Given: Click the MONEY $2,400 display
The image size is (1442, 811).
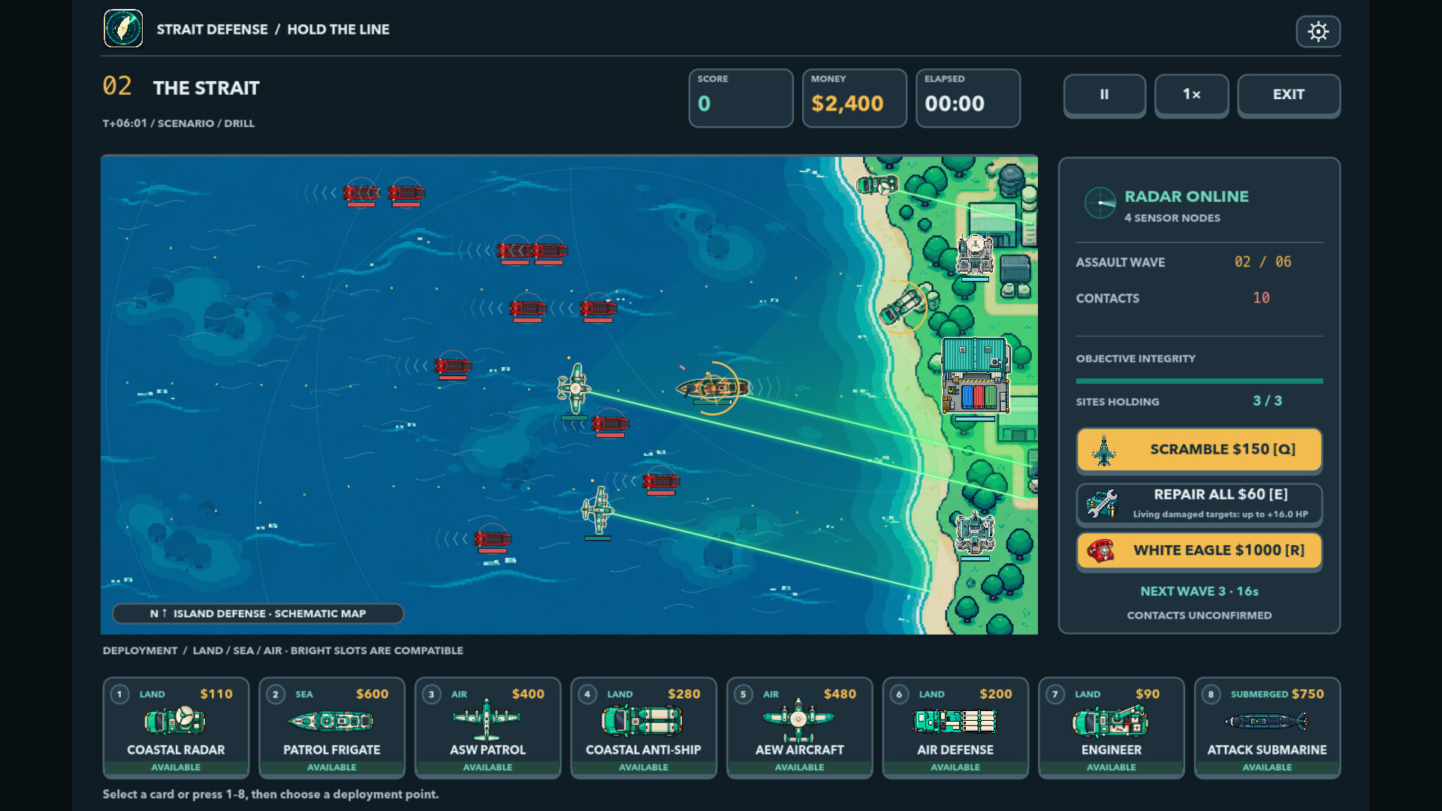Looking at the screenshot, I should [855, 98].
